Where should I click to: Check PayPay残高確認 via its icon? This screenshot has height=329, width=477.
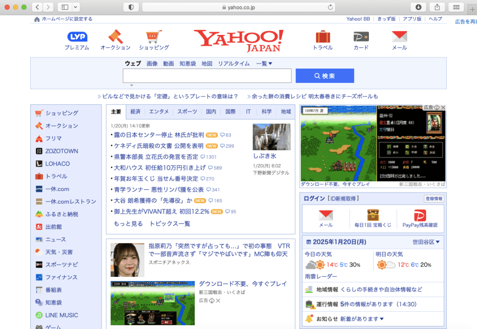point(420,216)
